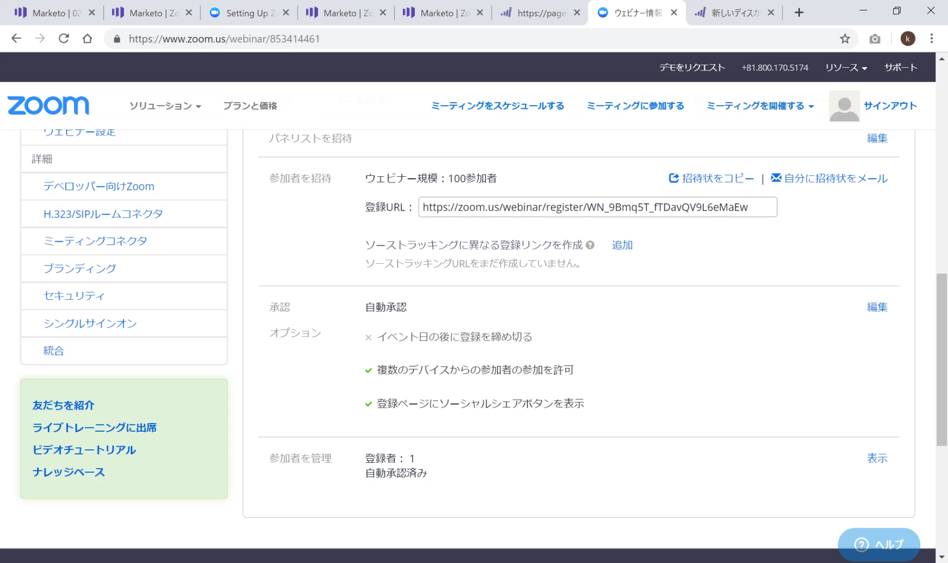This screenshot has height=563, width=948.
Task: Click the ヘルプ chat button
Action: pyautogui.click(x=879, y=544)
